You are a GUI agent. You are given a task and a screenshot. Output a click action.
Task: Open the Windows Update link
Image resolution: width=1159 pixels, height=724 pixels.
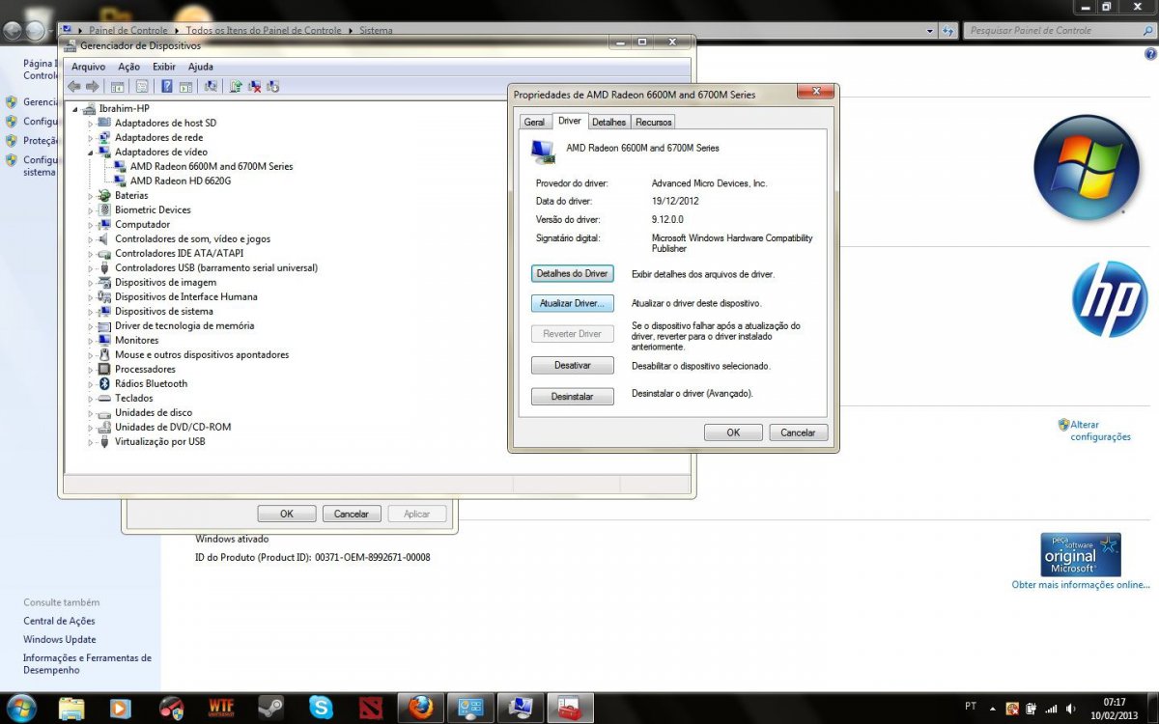(60, 639)
